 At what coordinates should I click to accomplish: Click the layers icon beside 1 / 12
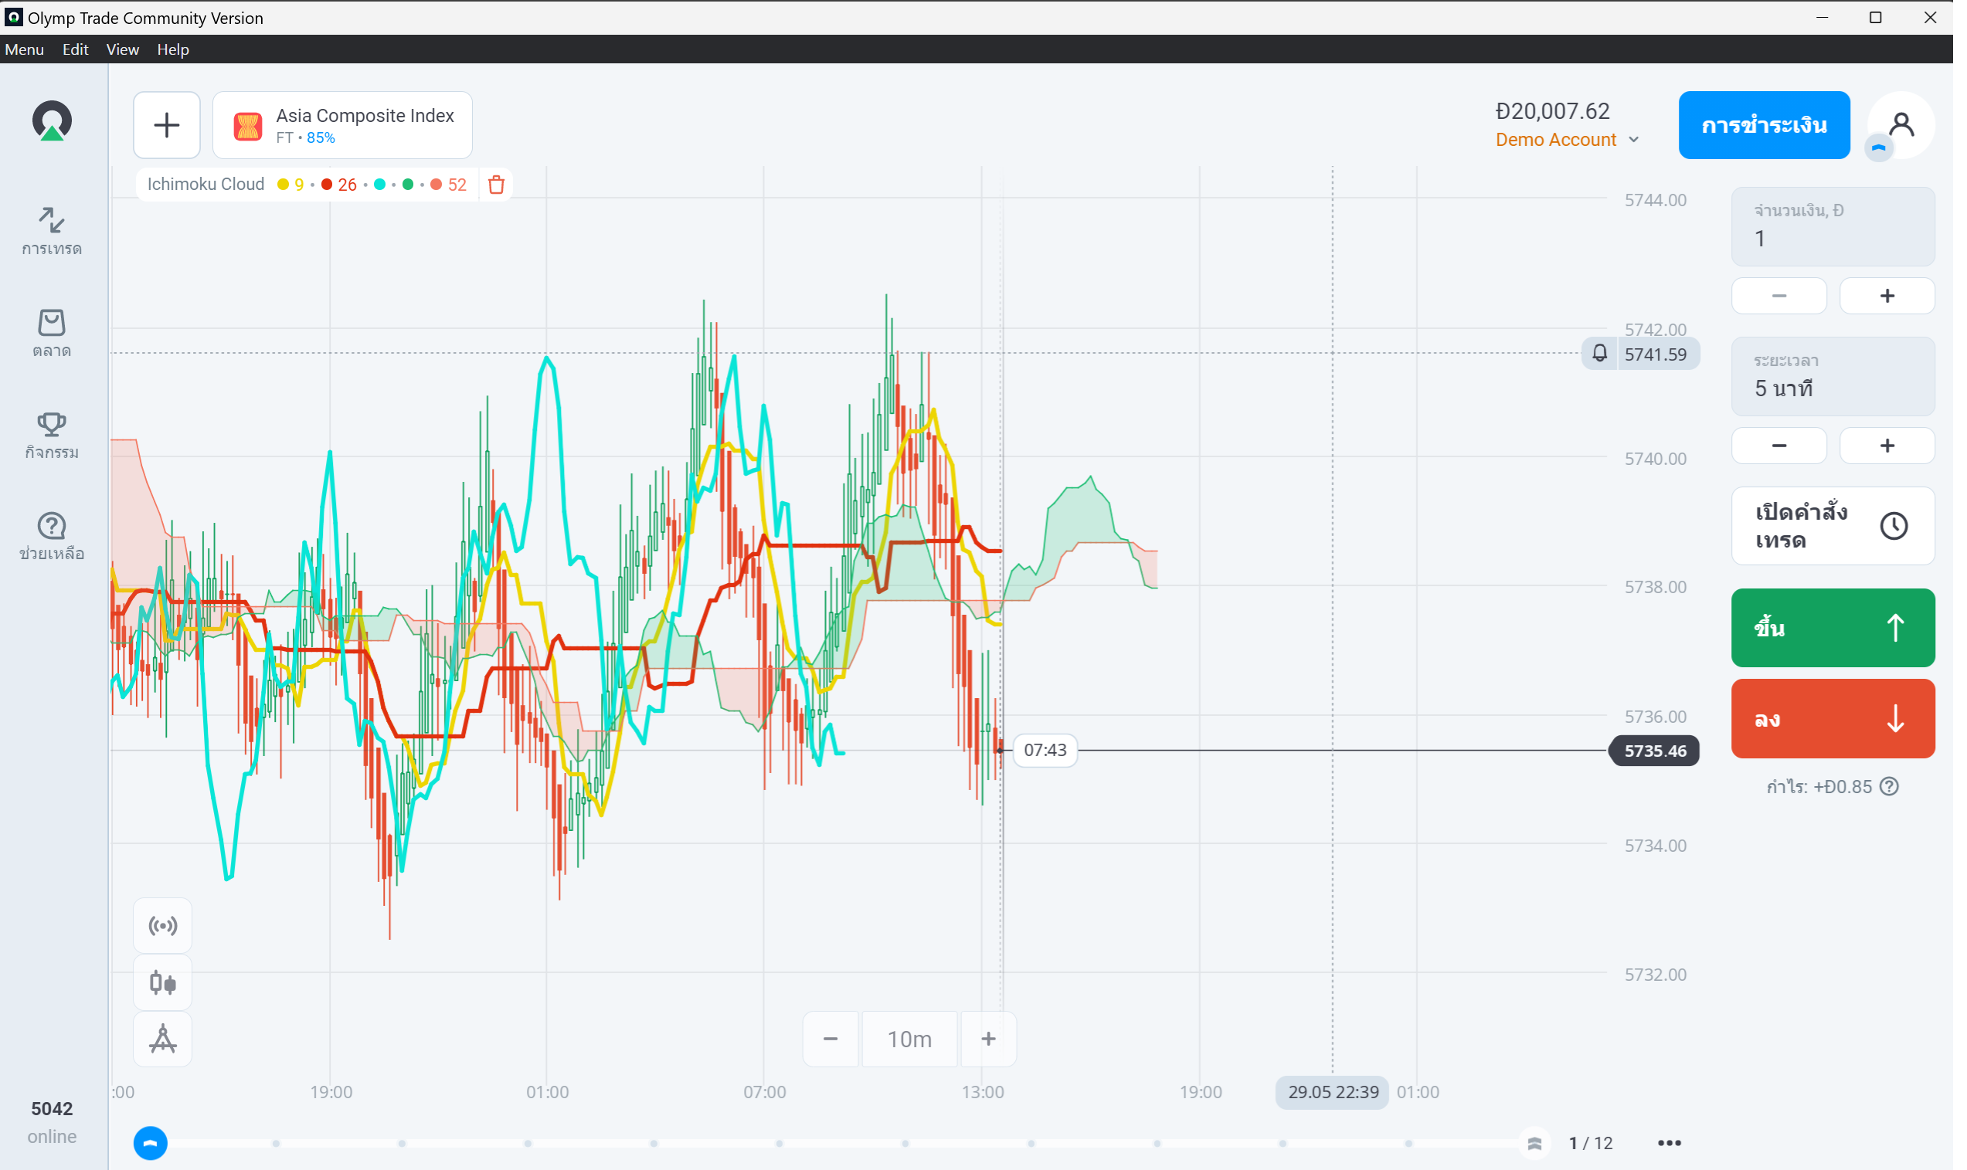coord(1534,1142)
